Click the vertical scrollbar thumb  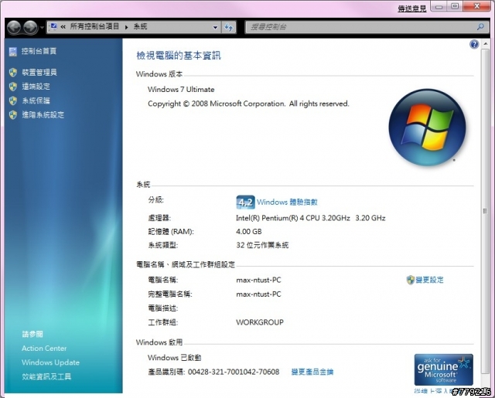[x=485, y=211]
